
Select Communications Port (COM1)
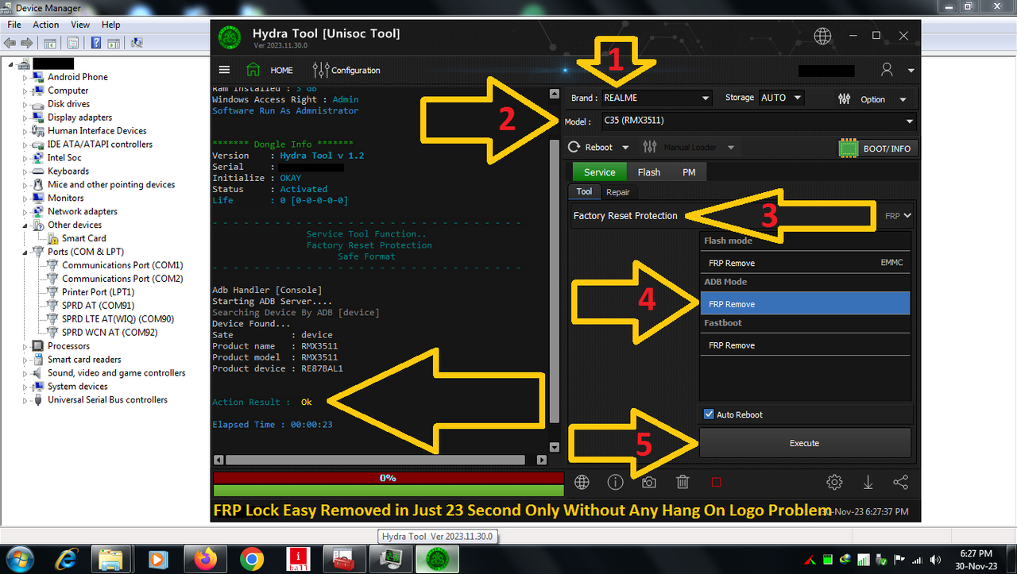click(x=122, y=265)
